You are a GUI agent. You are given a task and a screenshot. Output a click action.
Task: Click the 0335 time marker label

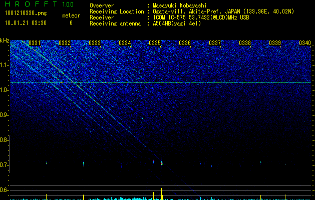[x=155, y=43]
